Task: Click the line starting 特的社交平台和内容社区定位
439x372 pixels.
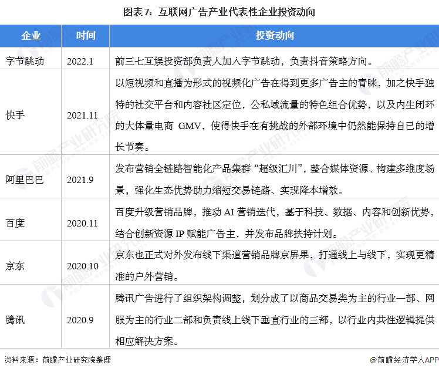Action: click(x=275, y=104)
